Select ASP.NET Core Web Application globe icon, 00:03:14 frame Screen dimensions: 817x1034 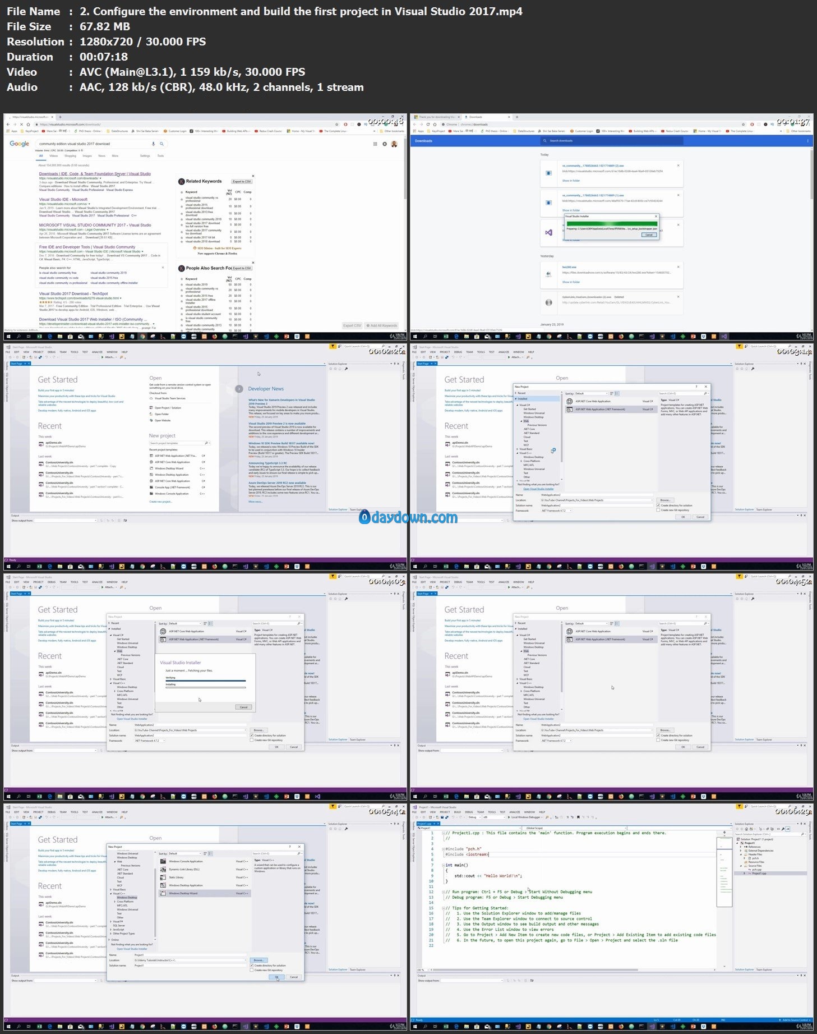[x=570, y=402]
